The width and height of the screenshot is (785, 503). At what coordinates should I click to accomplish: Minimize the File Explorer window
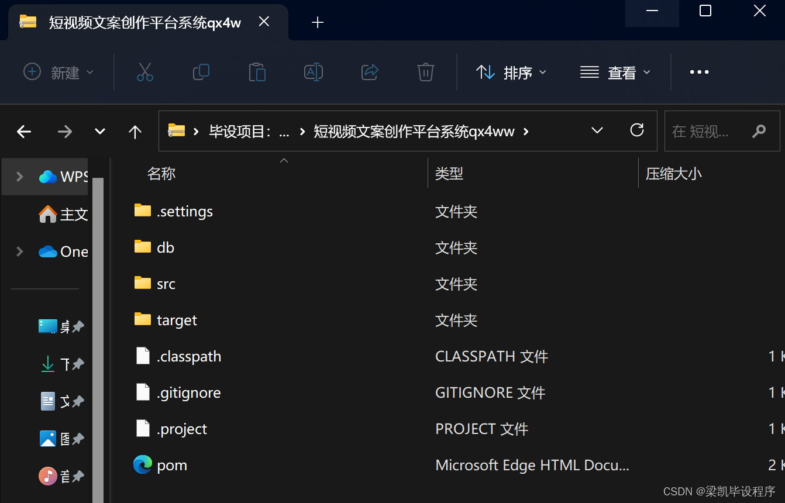click(x=652, y=11)
